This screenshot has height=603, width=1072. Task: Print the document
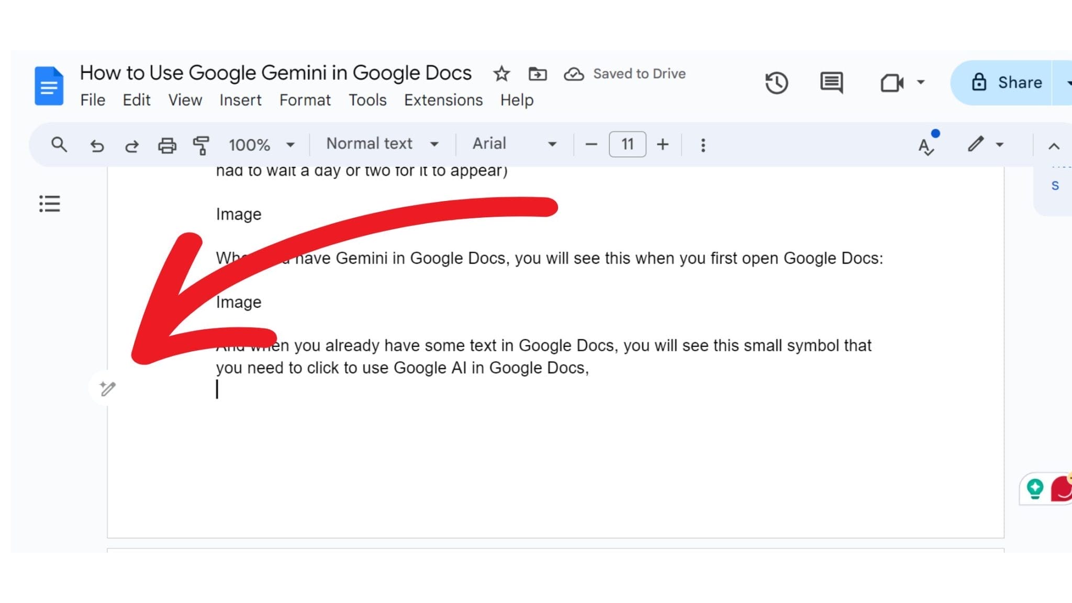(167, 145)
